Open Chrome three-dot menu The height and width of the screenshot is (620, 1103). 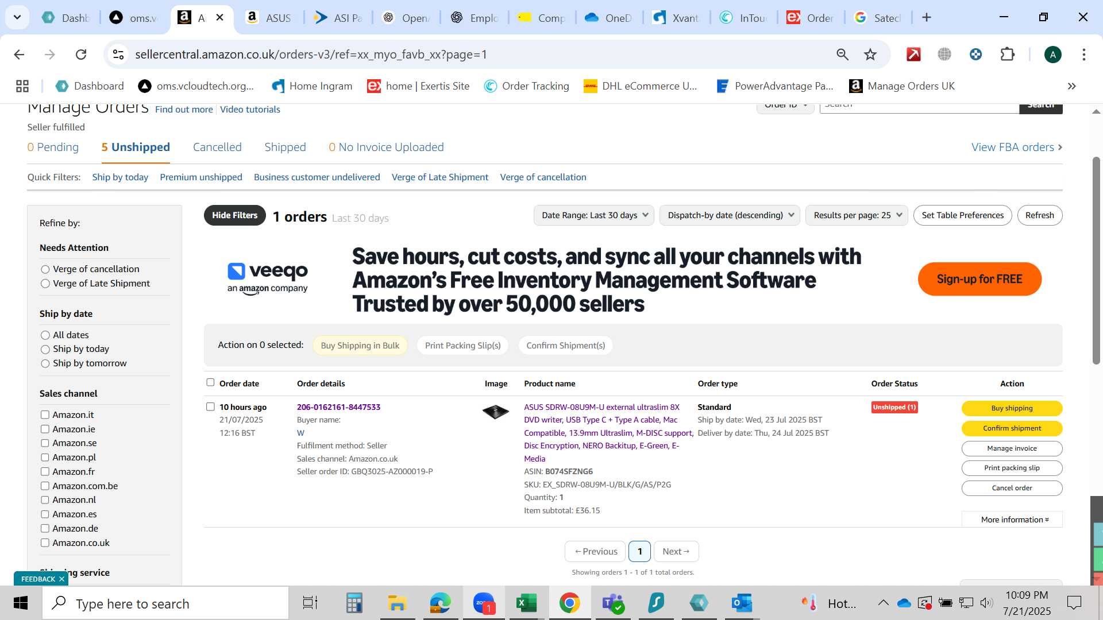[1083, 55]
